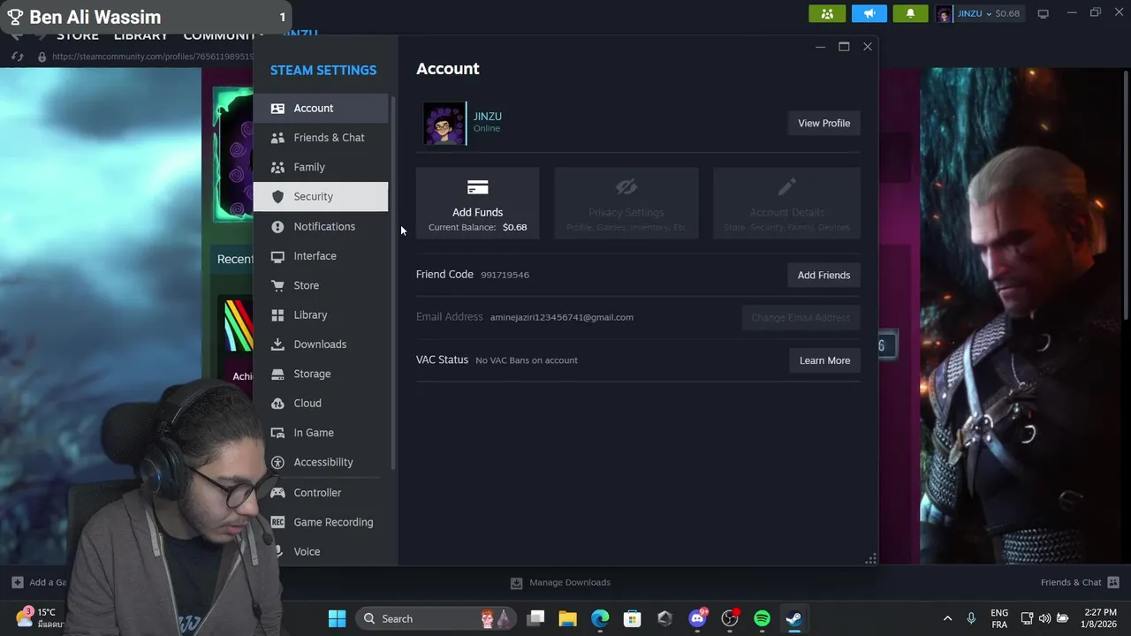Open the ENG FRA language switcher
Viewport: 1131px width, 636px height.
[x=999, y=618]
